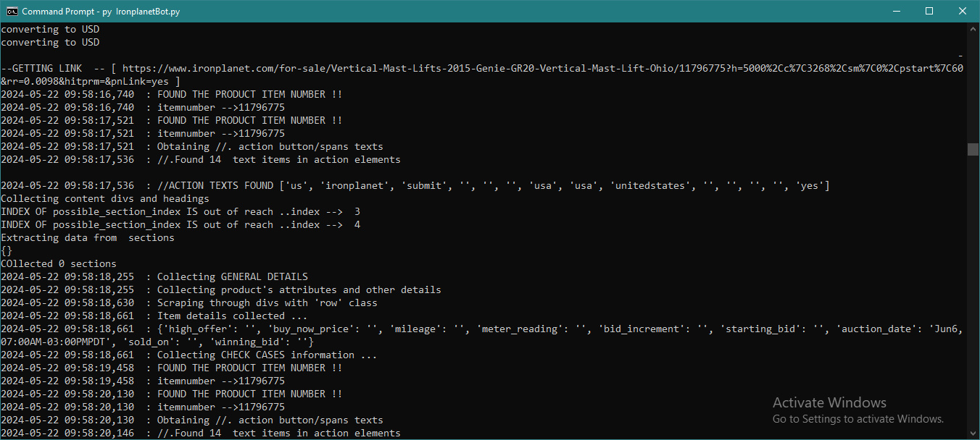Click the 'Extracting data from sections' line
This screenshot has width=980, height=440.
pos(87,237)
